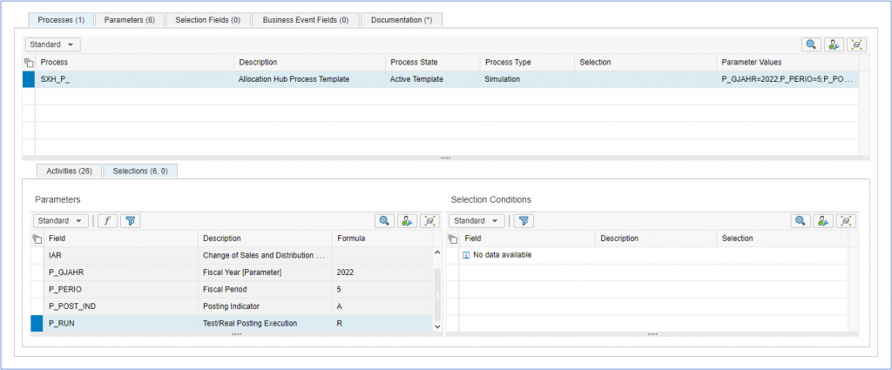
Task: Toggle row selector for the P_POST_IND field
Action: pos(37,307)
